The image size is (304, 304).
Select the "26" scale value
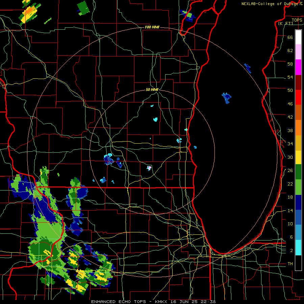pyautogui.click(x=290, y=171)
